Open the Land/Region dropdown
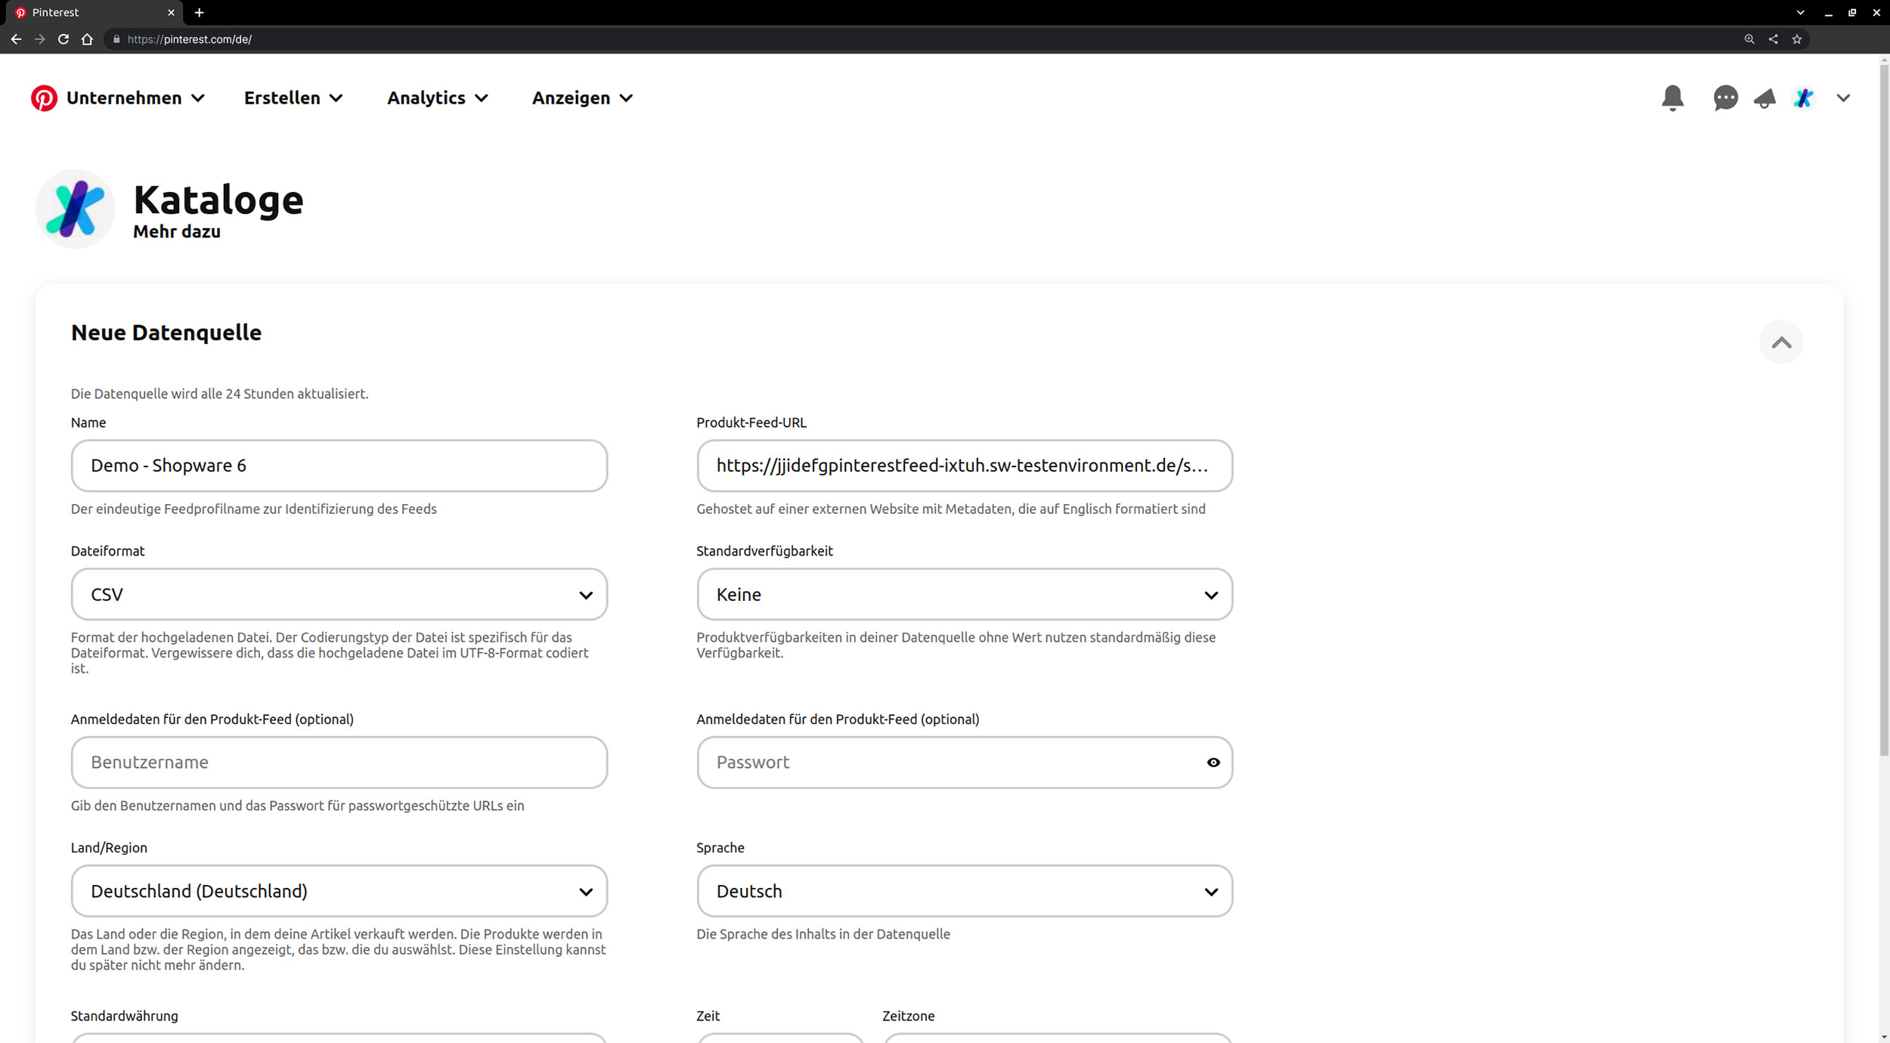This screenshot has height=1043, width=1890. [339, 891]
